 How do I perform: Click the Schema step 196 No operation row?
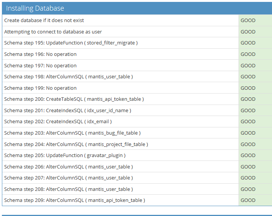[40, 54]
